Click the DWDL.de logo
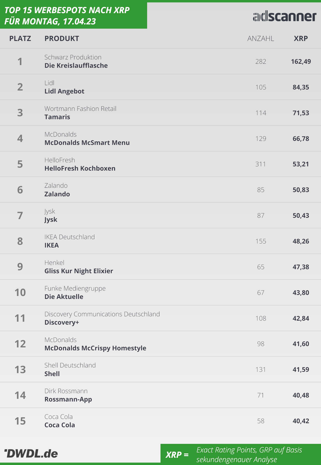The image size is (321, 465). click(x=31, y=453)
